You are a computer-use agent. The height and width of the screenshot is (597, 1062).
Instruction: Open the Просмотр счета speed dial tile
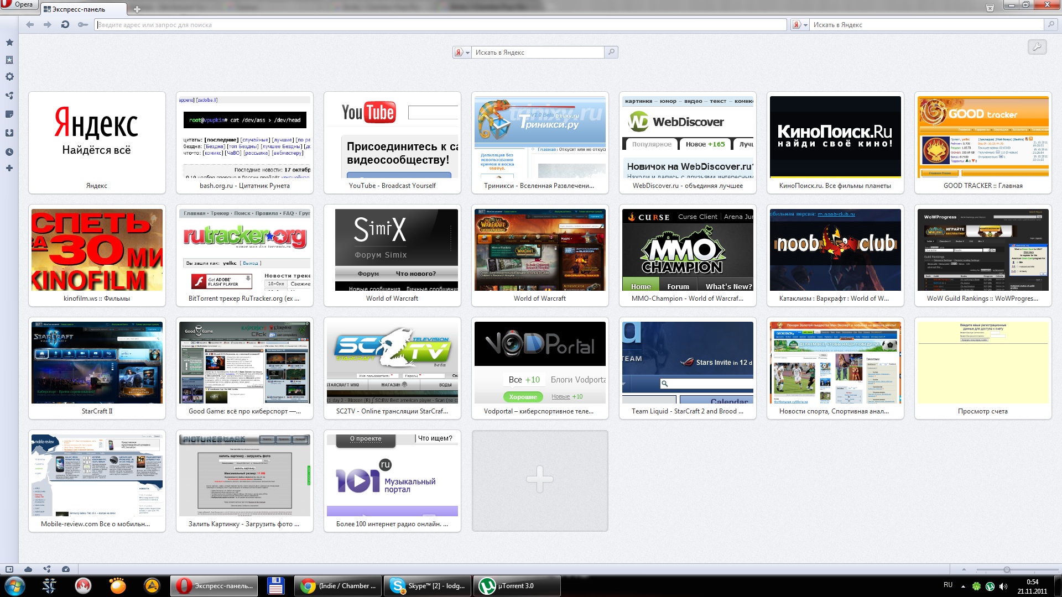983,368
